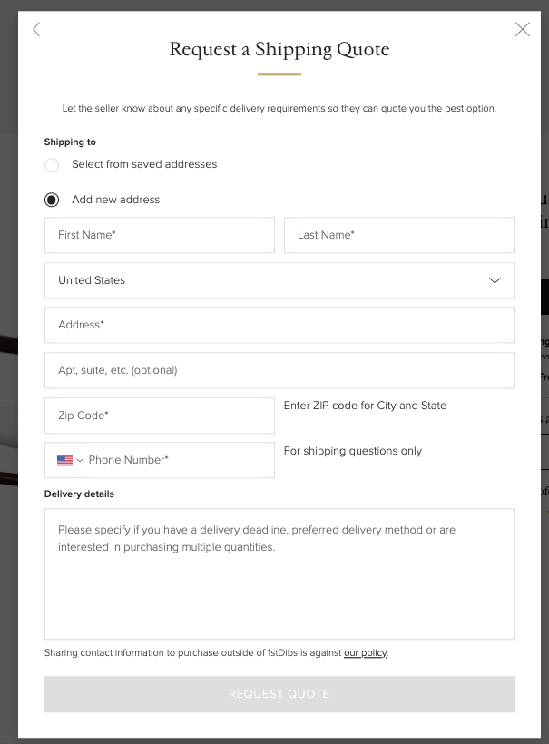Close the Request a Shipping Quote dialog
Viewport: 549px width, 744px height.
pyautogui.click(x=522, y=29)
